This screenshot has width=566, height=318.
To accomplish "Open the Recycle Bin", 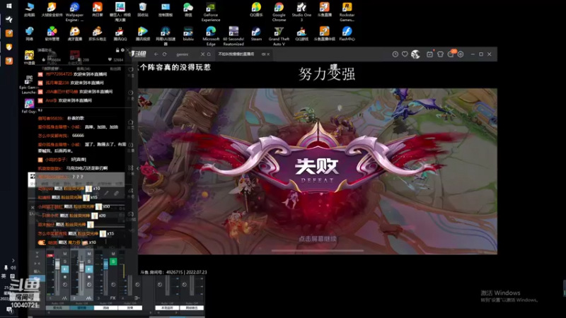I will pyautogui.click(x=143, y=10).
